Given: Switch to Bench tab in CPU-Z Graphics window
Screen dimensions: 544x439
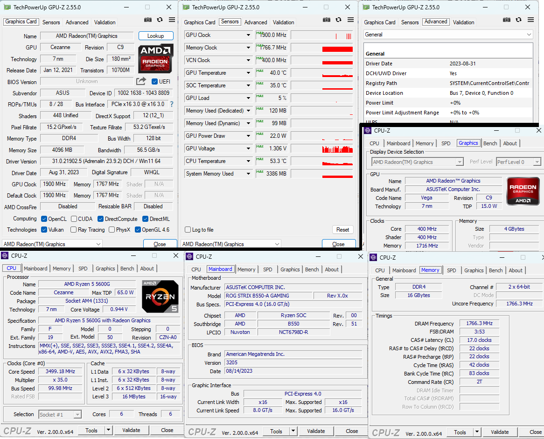Looking at the screenshot, I should (490, 143).
